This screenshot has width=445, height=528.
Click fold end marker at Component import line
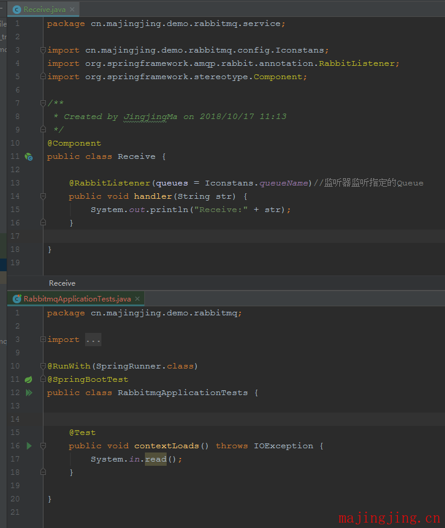43,77
